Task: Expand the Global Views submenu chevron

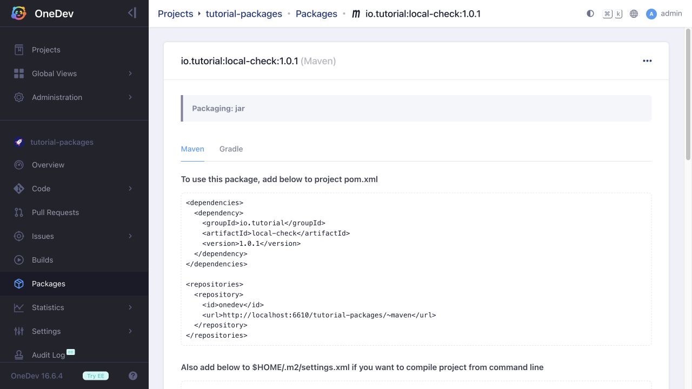Action: [x=130, y=73]
